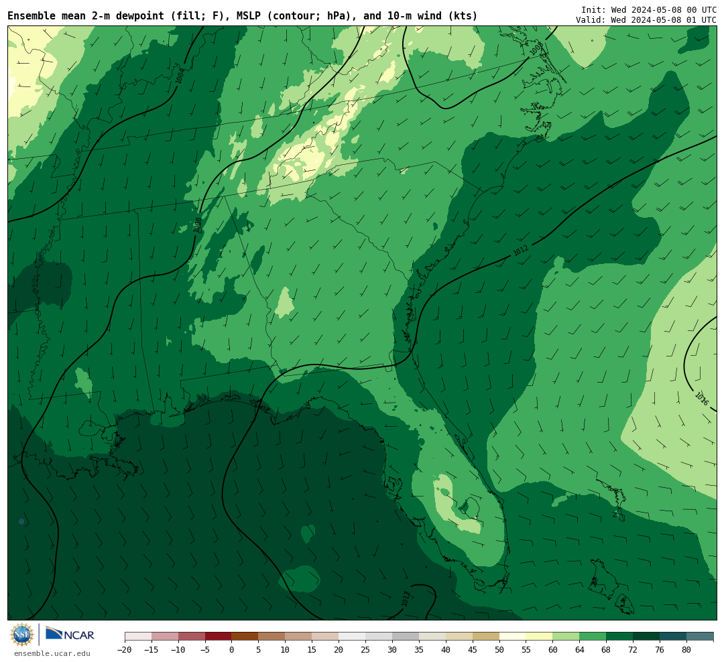Image resolution: width=724 pixels, height=662 pixels.
Task: Pick the pale yellow swatch between 50 and 55
Action: click(513, 637)
